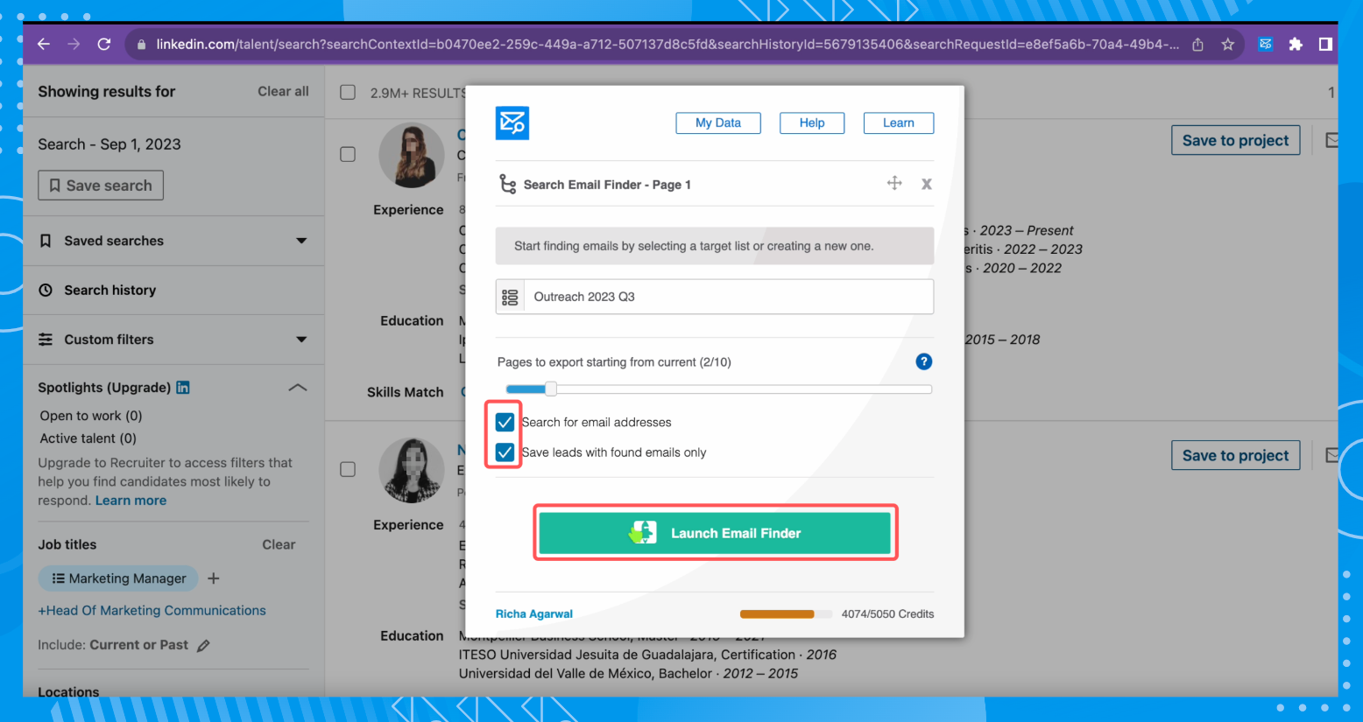The height and width of the screenshot is (722, 1363).
Task: Go back with the browser back arrow
Action: tap(44, 44)
